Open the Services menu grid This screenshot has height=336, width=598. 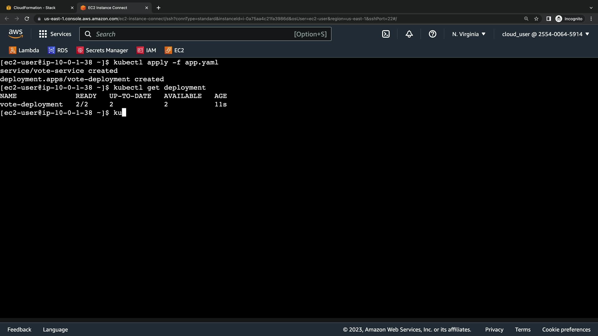(x=55, y=34)
